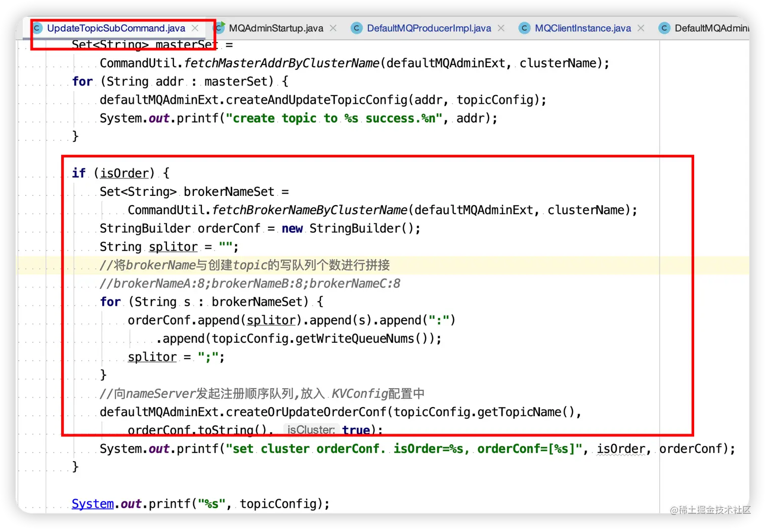Click the class icon on the MQClientInstance.java tab
This screenshot has height=529, width=765.
[x=525, y=28]
